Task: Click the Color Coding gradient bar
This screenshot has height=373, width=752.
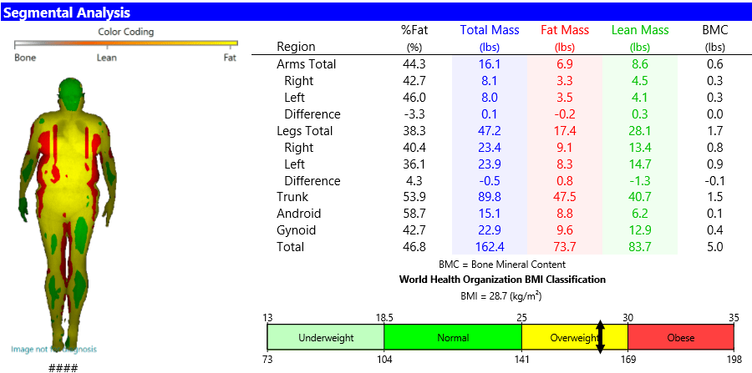Action: click(x=126, y=43)
